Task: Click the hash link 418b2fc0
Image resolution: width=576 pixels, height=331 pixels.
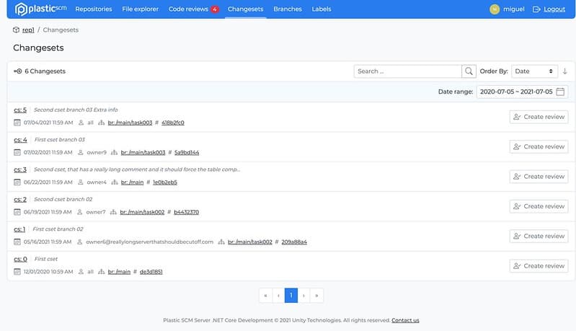Action: coord(173,123)
